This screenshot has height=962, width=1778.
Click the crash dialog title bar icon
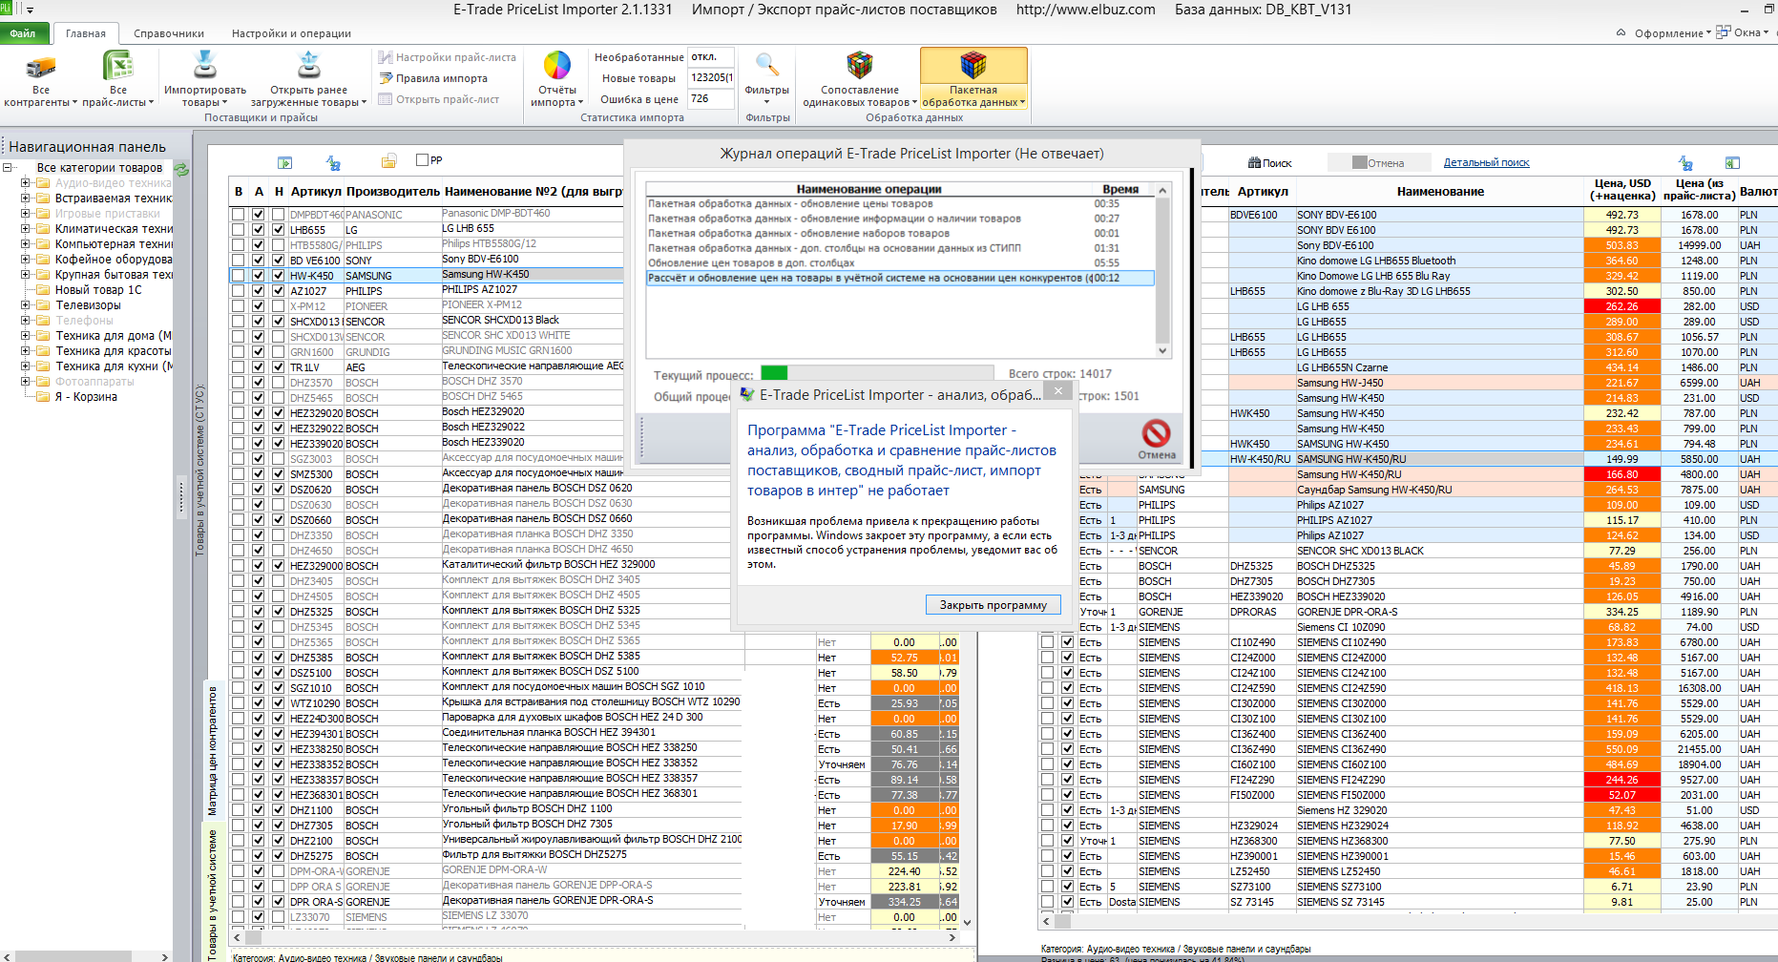click(x=747, y=394)
